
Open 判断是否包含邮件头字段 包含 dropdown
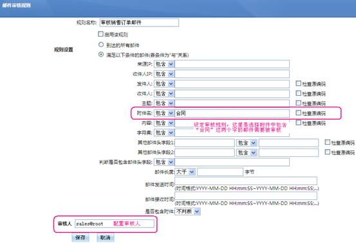click(164, 162)
